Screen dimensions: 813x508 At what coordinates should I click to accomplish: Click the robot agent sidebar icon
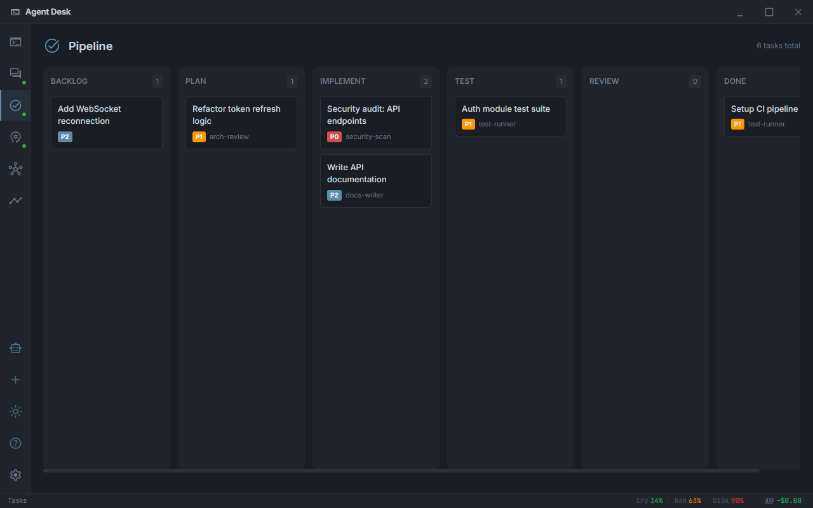click(15, 348)
